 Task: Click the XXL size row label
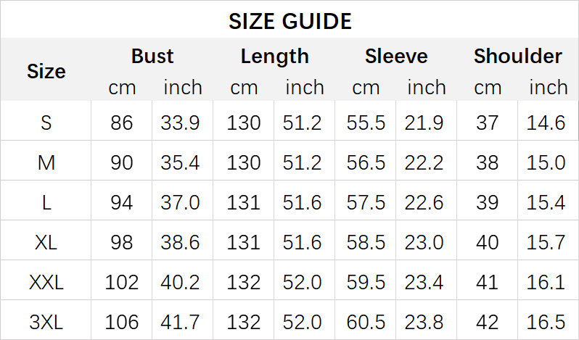click(x=46, y=281)
